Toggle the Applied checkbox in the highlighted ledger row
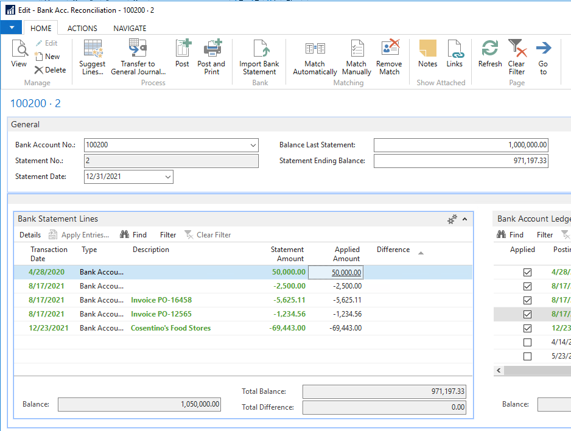The width and height of the screenshot is (571, 431). (x=527, y=314)
